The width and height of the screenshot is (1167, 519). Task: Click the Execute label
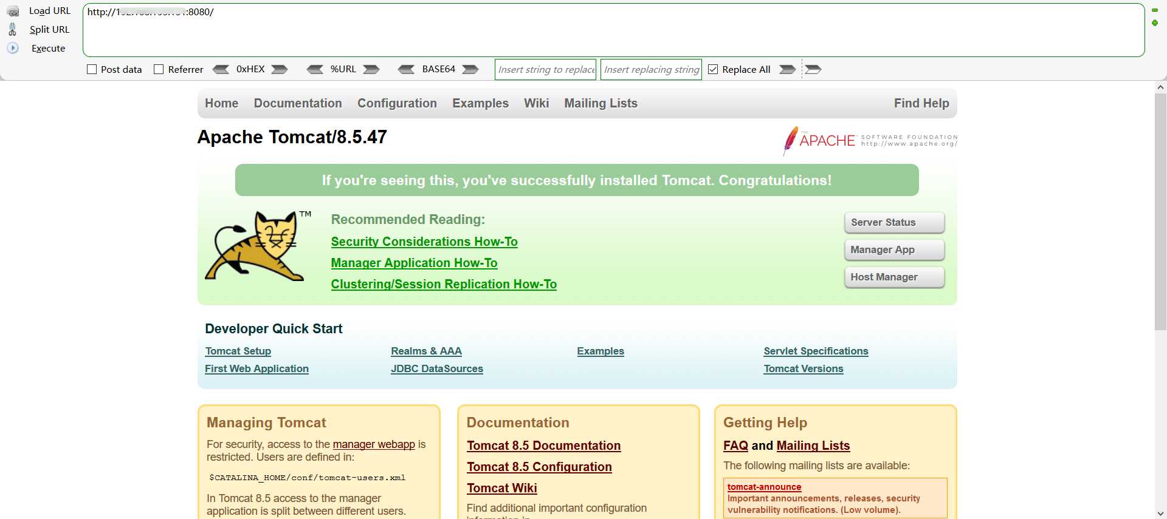(49, 48)
